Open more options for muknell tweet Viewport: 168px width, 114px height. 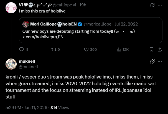point(160,61)
